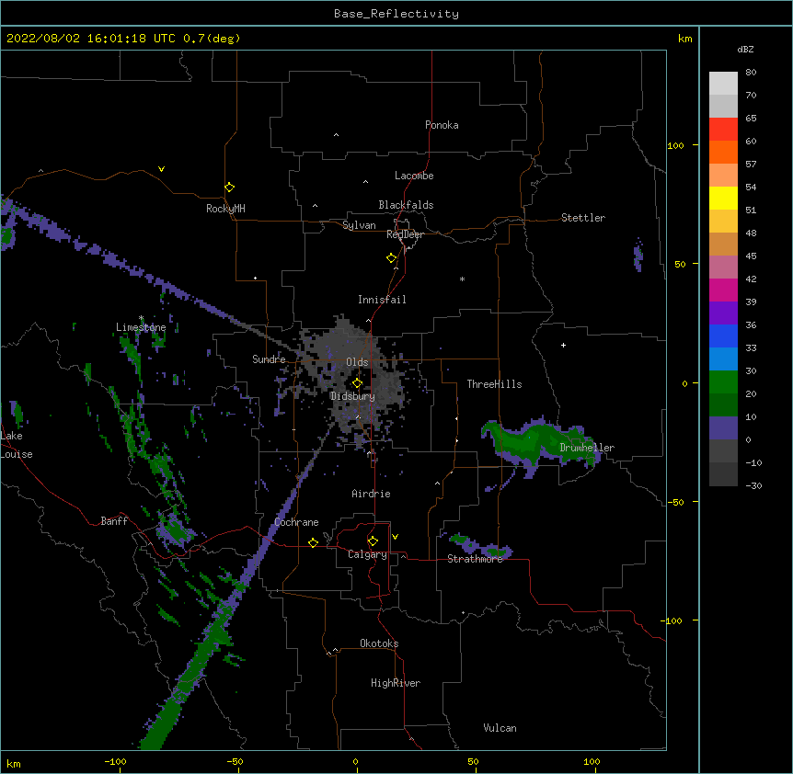Click the ThreeHills label
The height and width of the screenshot is (774, 793).
pos(494,384)
